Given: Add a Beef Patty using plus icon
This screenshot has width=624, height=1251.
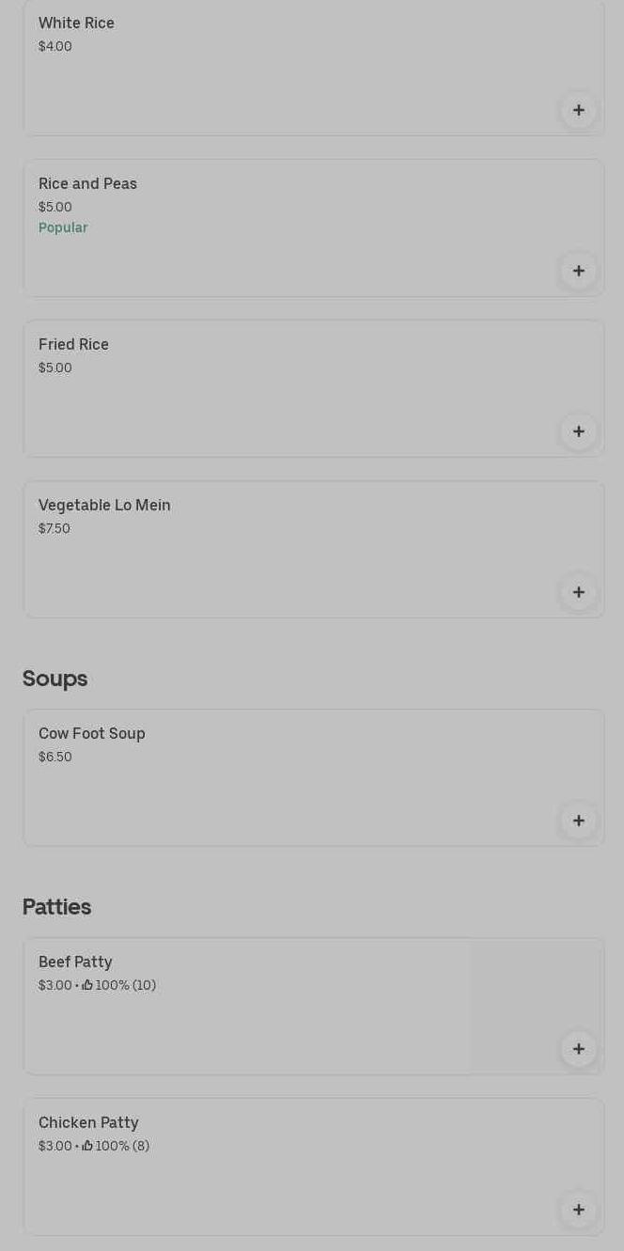Looking at the screenshot, I should point(578,1049).
